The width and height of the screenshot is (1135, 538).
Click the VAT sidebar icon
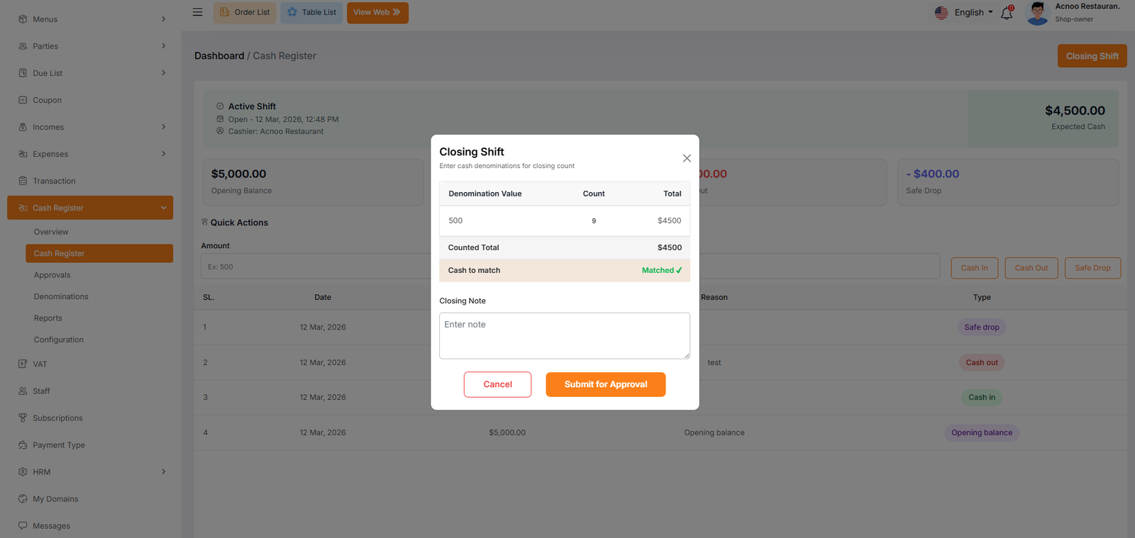pyautogui.click(x=23, y=364)
